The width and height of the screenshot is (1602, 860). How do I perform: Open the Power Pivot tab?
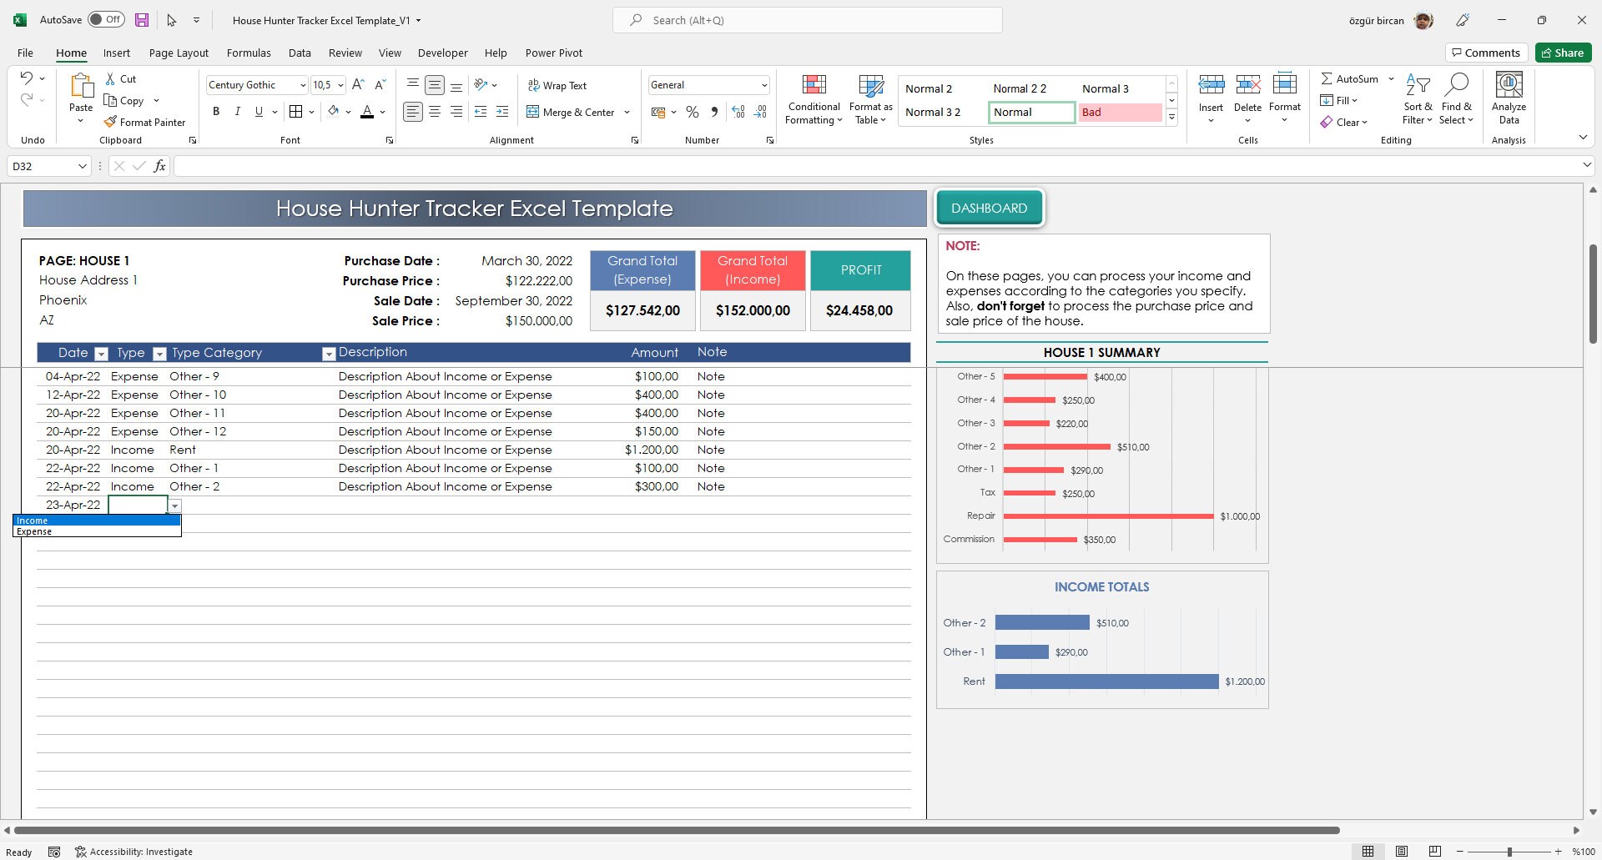[553, 53]
